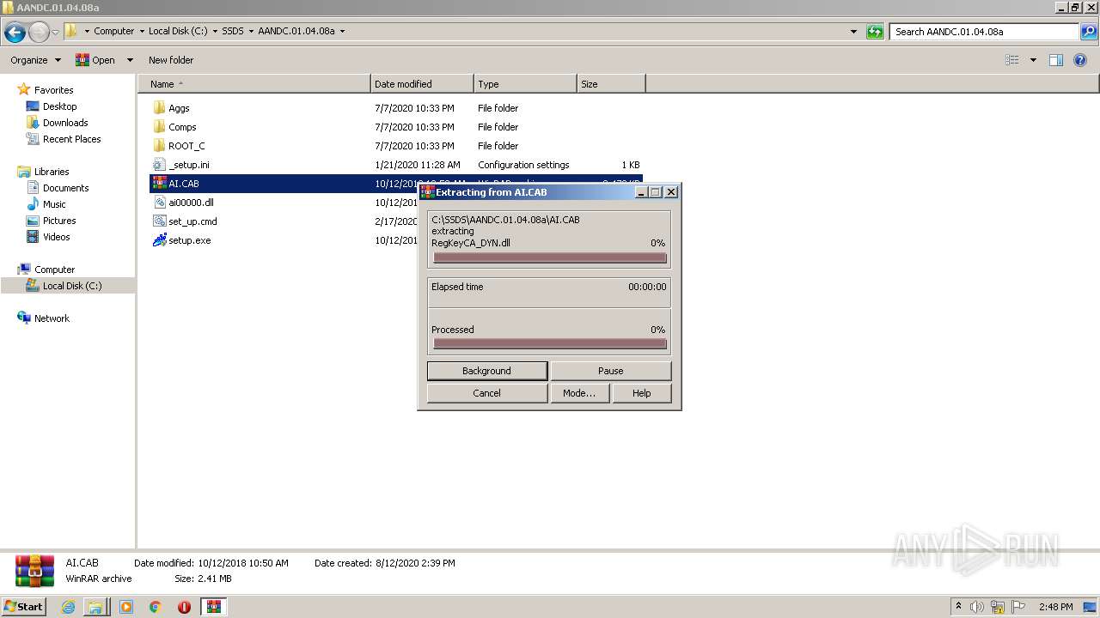This screenshot has width=1100, height=618.
Task: Expand the SSDS breadcrumb arrow
Action: [x=251, y=31]
